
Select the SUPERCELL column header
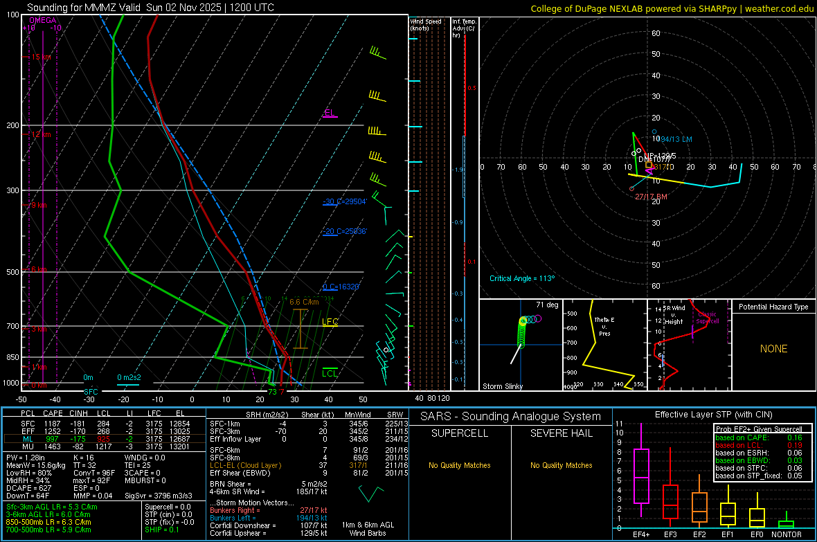tap(460, 433)
